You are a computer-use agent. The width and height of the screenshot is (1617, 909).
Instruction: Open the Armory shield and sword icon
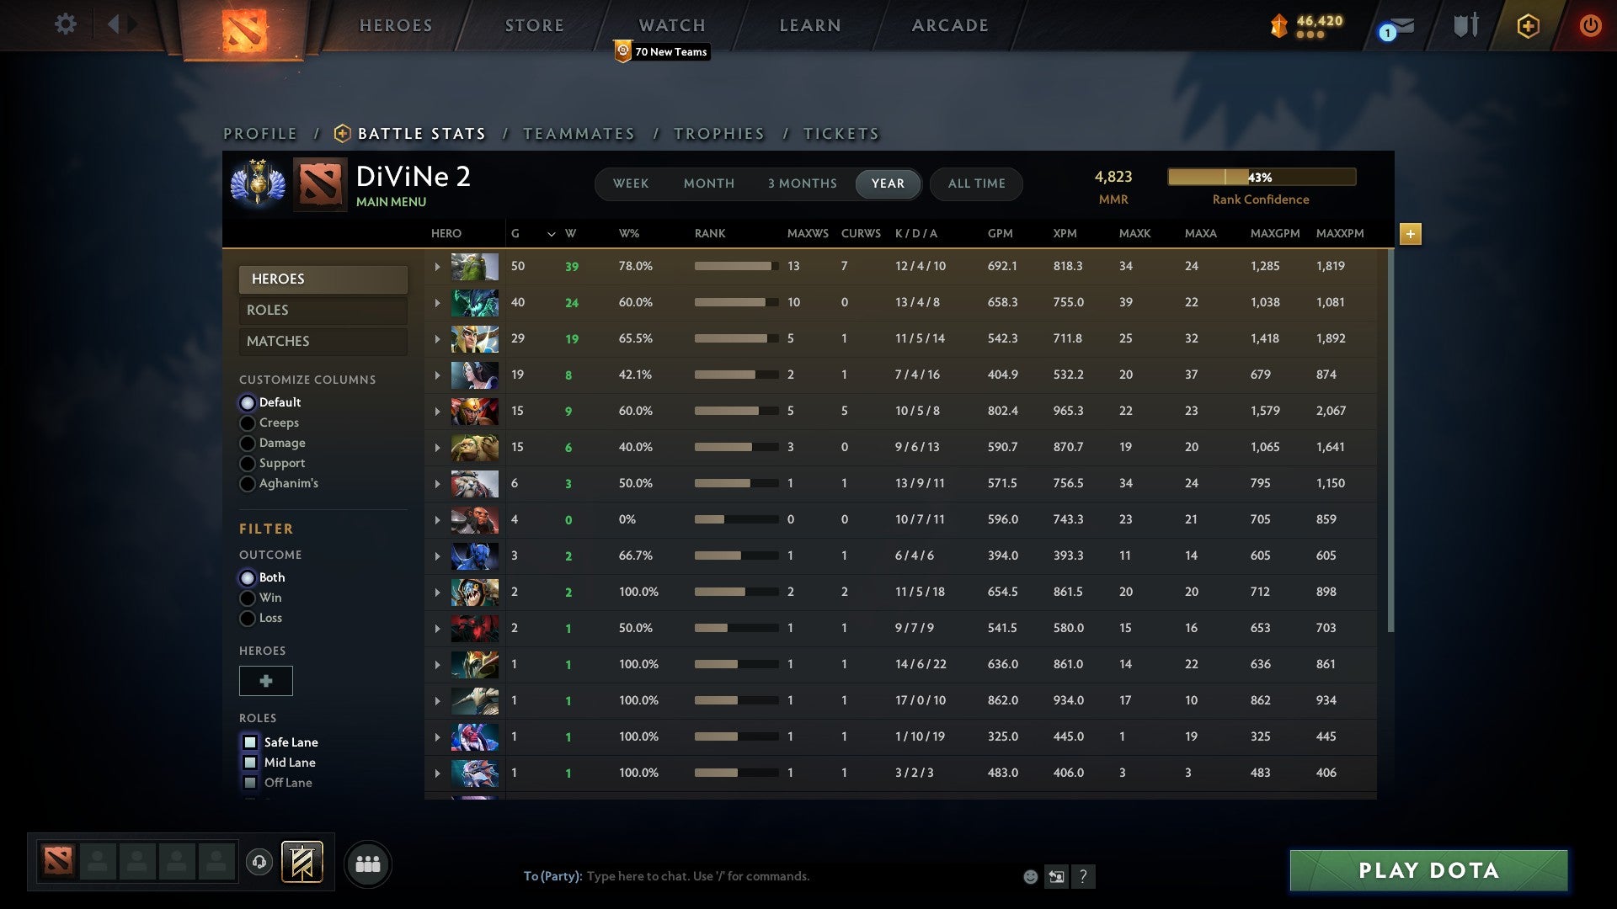1465,25
